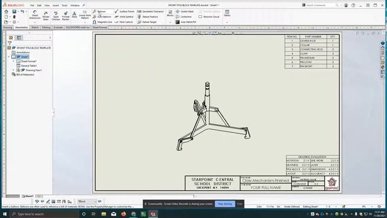Click the Model Items tool
Image resolution: width=387 pixels, height=218 pixels.
pyautogui.click(x=46, y=16)
